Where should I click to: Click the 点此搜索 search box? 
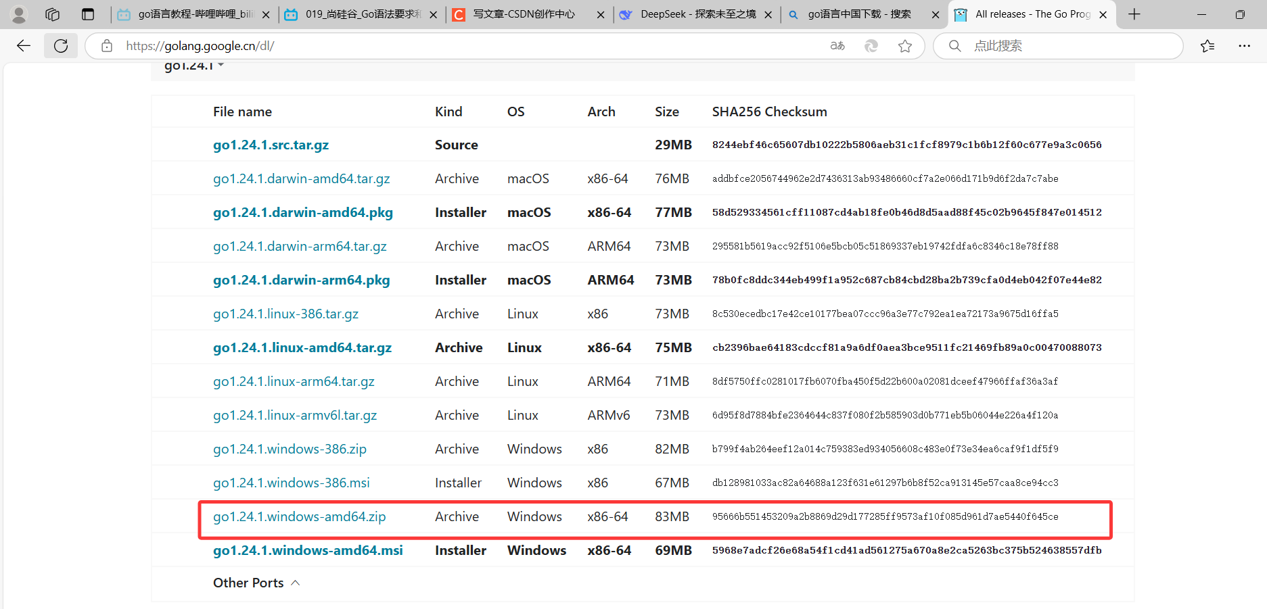coord(1057,46)
